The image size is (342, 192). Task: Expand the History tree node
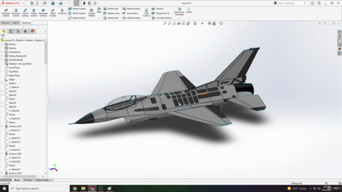(x=2, y=44)
